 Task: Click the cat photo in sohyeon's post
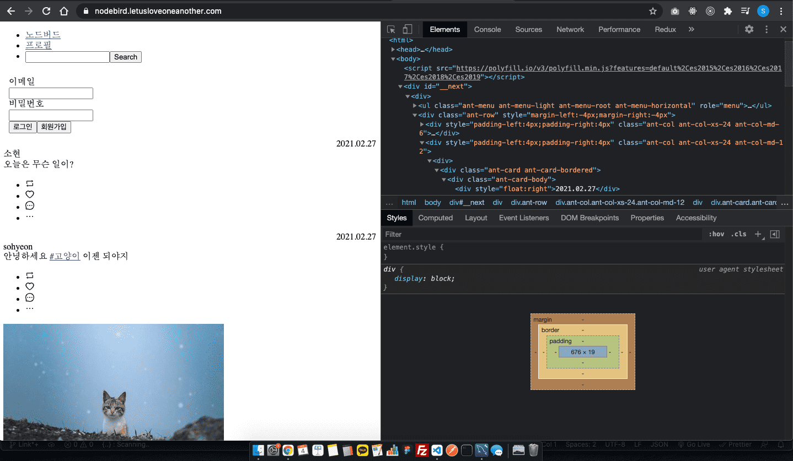coord(114,382)
